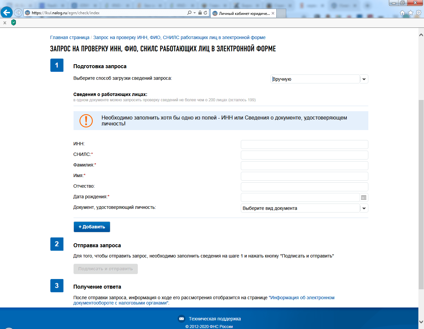Click the Техническая поддержка envelope icon
The image size is (424, 329).
[182, 319]
